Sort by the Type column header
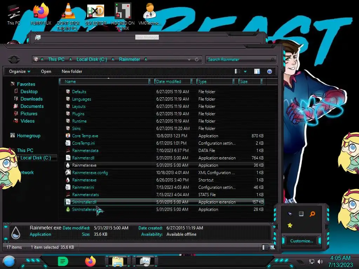This screenshot has width=359, height=269. [x=215, y=82]
